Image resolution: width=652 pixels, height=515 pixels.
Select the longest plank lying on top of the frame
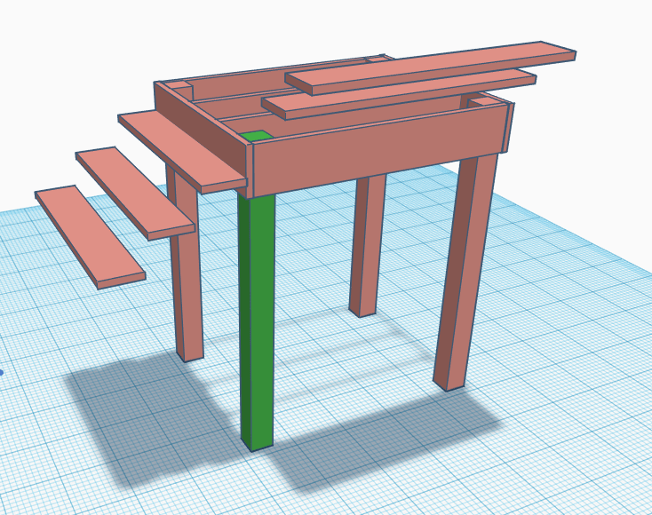click(430, 67)
